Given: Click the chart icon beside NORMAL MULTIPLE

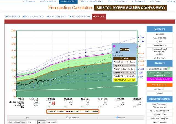Looking at the screenshot, I should coord(24,16).
